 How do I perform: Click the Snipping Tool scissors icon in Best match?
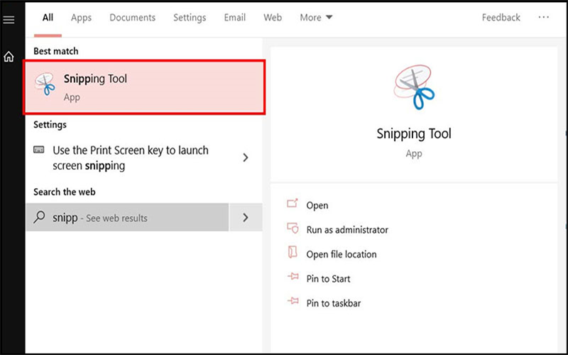click(x=45, y=84)
